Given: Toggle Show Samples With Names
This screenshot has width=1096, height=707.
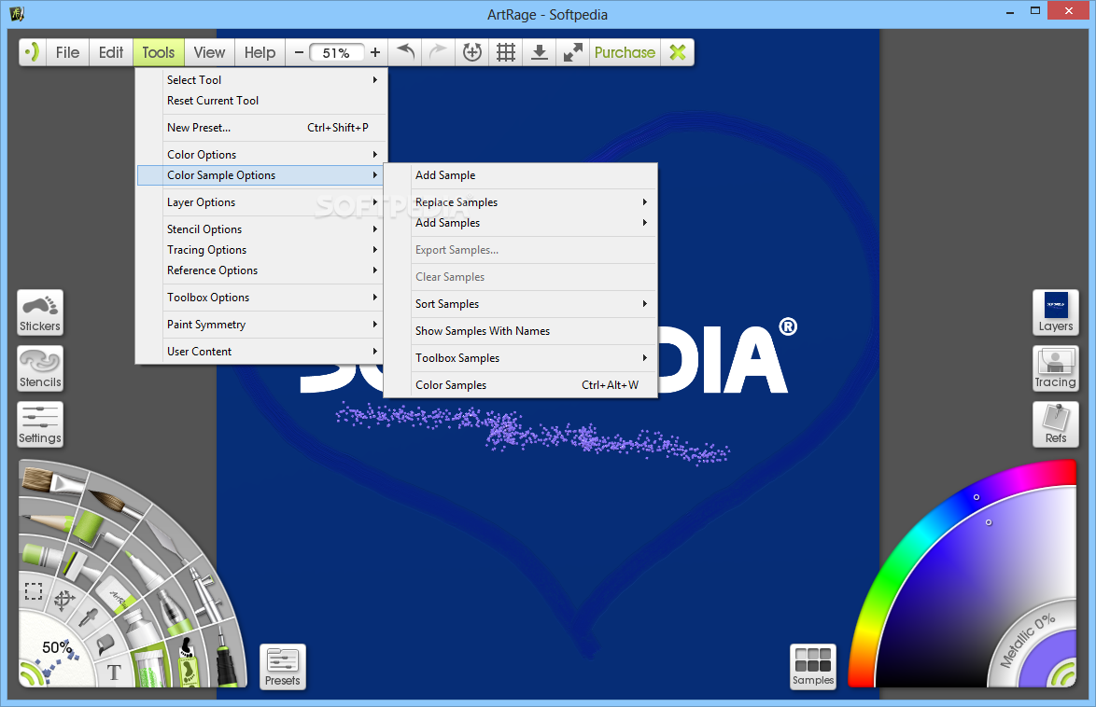Looking at the screenshot, I should tap(521, 331).
